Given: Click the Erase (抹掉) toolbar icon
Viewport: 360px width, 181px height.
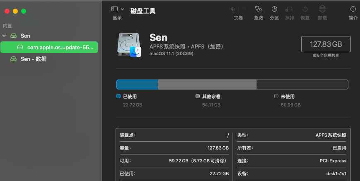Looking at the screenshot, I should click(x=289, y=9).
